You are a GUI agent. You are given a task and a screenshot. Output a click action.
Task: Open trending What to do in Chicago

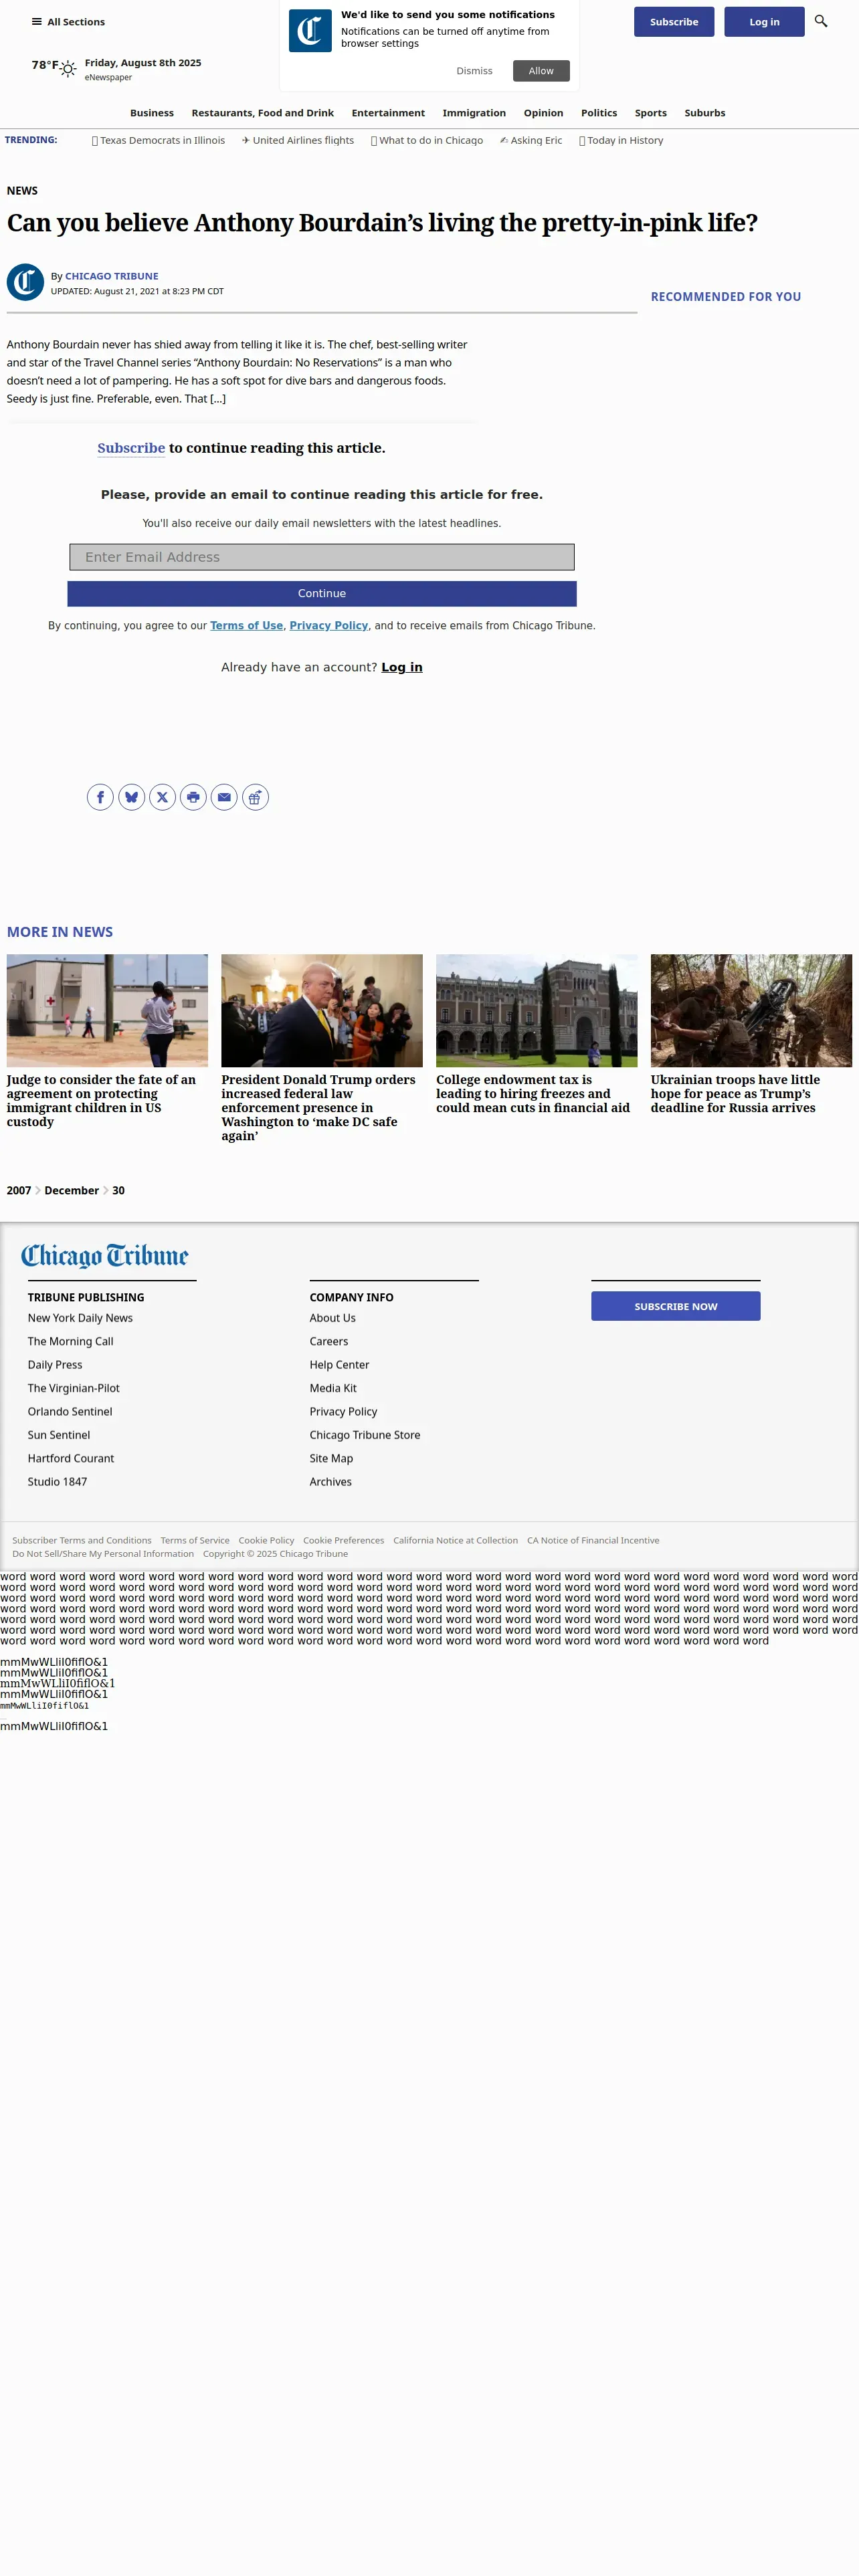[427, 140]
